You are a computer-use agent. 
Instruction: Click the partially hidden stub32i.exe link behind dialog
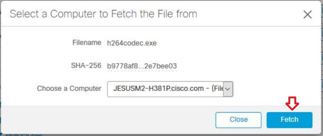click(24, 135)
